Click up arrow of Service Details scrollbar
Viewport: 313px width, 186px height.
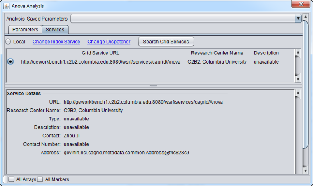pyautogui.click(x=298, y=93)
